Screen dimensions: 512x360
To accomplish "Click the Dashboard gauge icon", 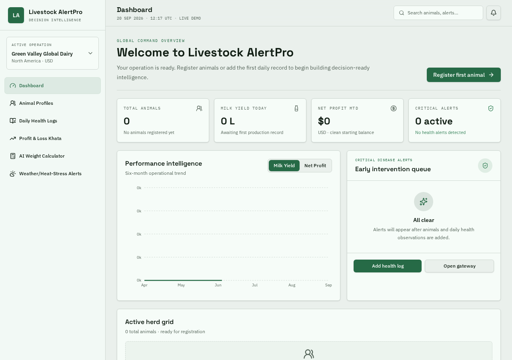I will point(13,86).
